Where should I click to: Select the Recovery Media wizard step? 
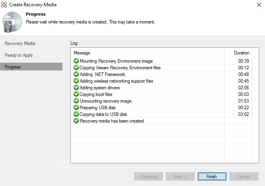click(x=20, y=43)
